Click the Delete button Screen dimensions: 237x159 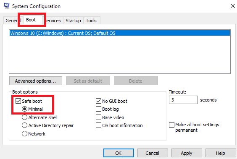[136, 81]
